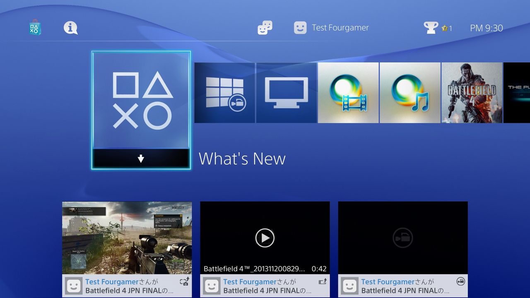Open the Battlefield 4 gameplay screenshot post
530x298 pixels.
[127, 238]
